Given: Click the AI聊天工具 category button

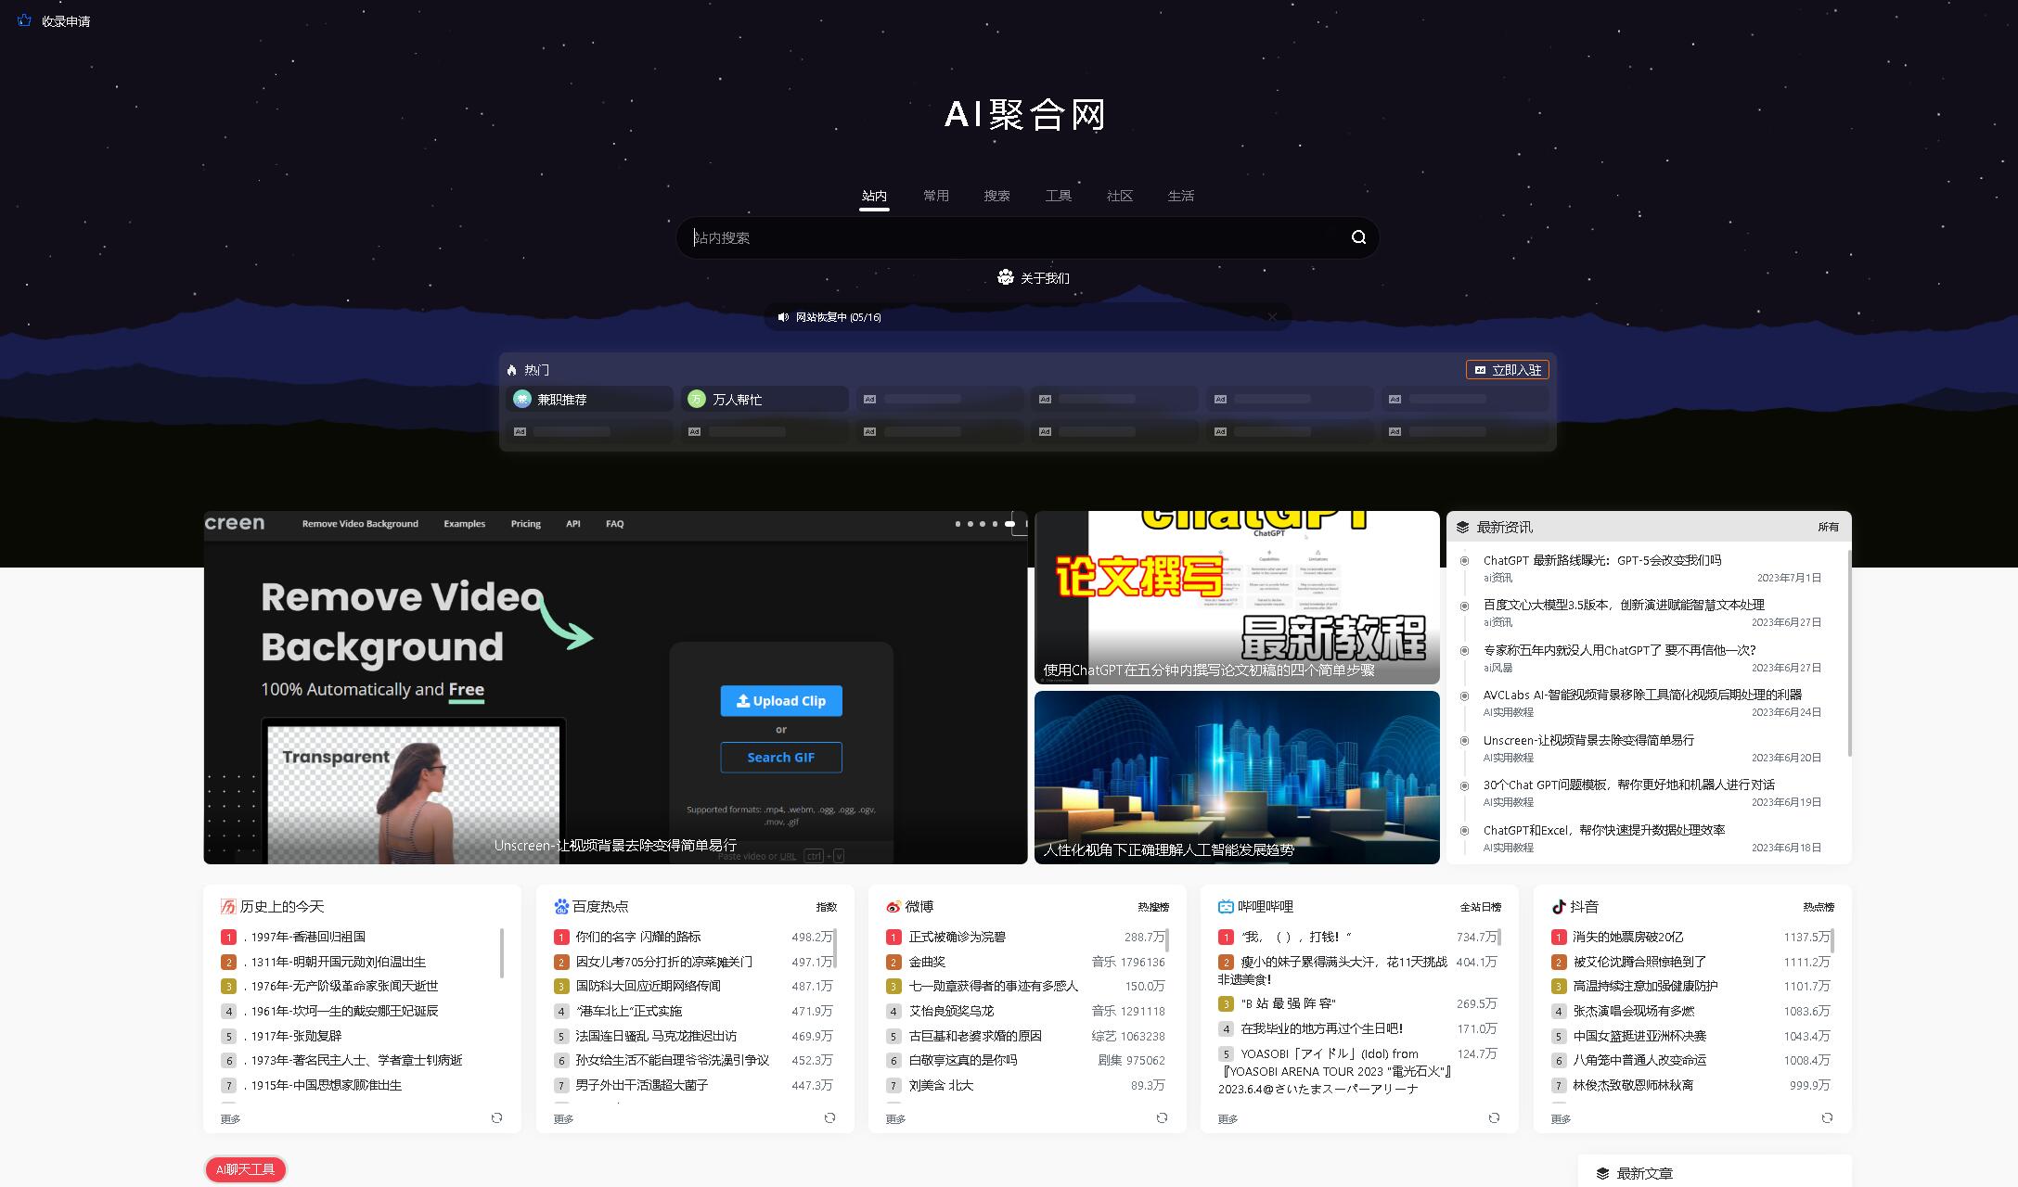Looking at the screenshot, I should [246, 1169].
